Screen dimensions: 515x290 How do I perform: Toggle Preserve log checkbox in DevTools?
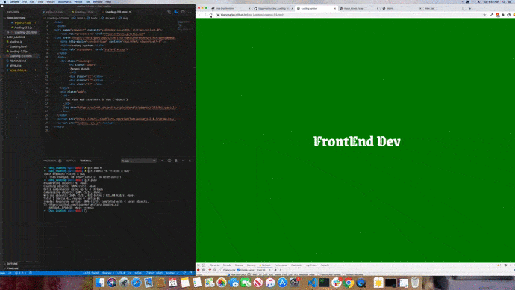point(221,270)
